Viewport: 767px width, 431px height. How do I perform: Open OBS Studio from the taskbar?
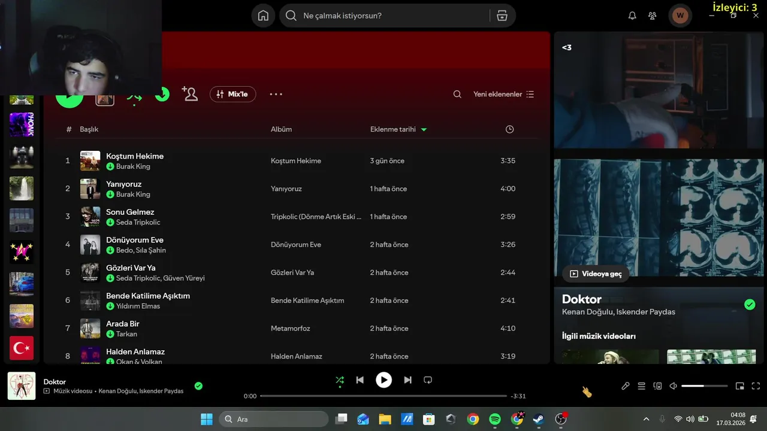pos(560,419)
